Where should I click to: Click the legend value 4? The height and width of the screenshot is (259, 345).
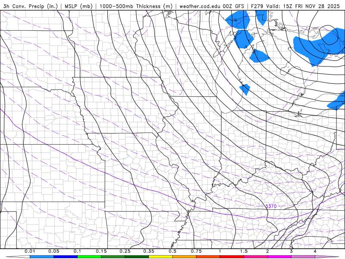(315, 251)
